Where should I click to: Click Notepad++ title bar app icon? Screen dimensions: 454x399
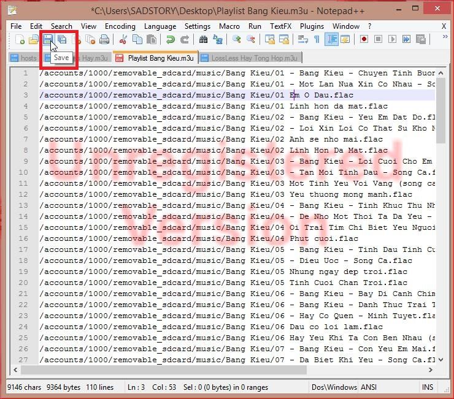click(x=12, y=10)
